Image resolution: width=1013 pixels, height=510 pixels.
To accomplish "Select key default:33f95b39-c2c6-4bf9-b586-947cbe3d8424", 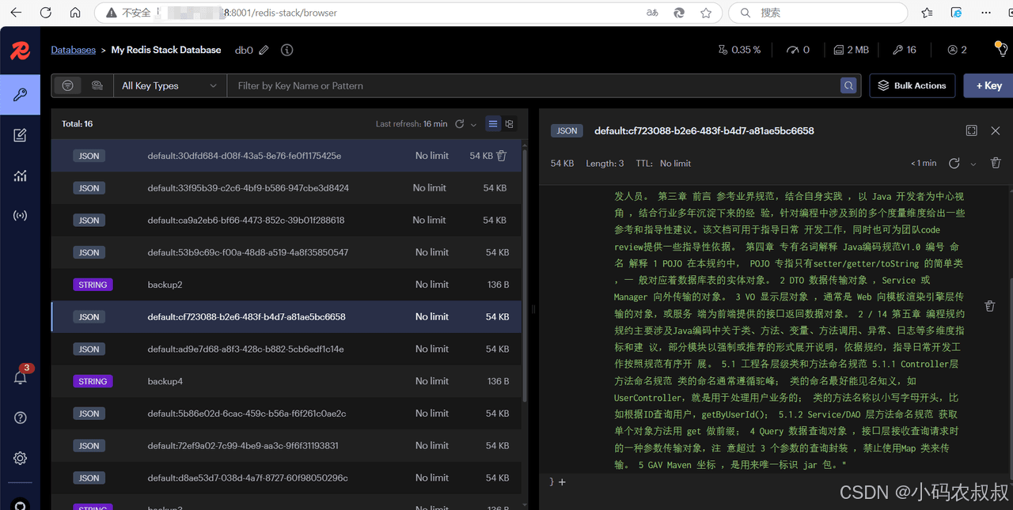I will [286, 188].
